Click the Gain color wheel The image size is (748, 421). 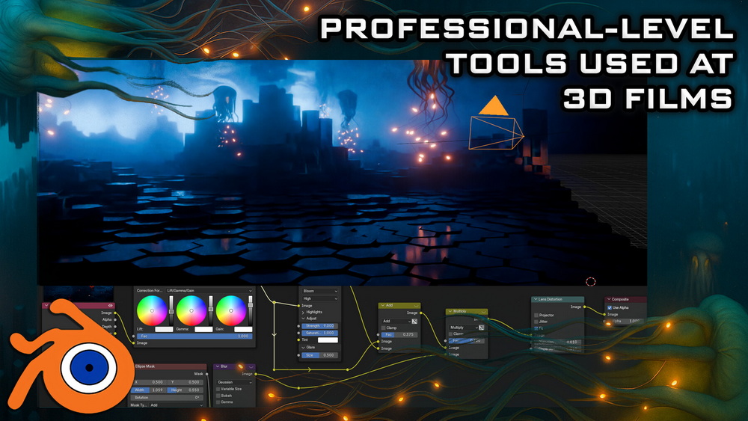231,310
